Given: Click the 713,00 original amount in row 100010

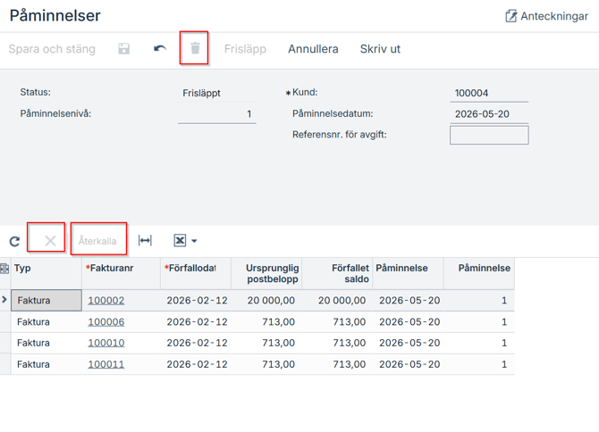Looking at the screenshot, I should [266, 343].
